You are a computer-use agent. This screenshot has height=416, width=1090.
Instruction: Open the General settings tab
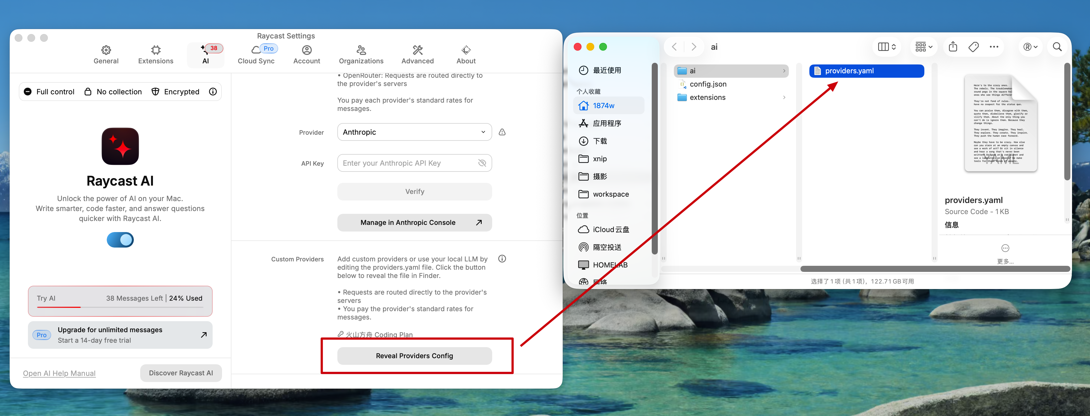point(106,54)
